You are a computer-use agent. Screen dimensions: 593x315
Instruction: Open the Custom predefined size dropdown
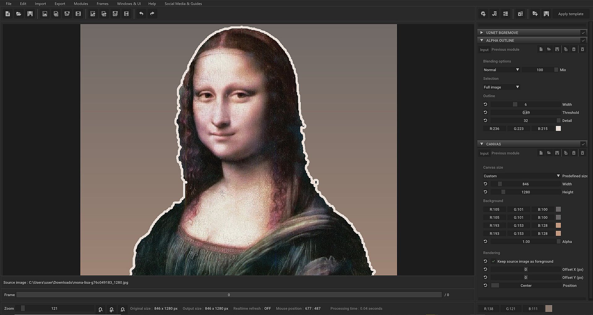pyautogui.click(x=522, y=176)
